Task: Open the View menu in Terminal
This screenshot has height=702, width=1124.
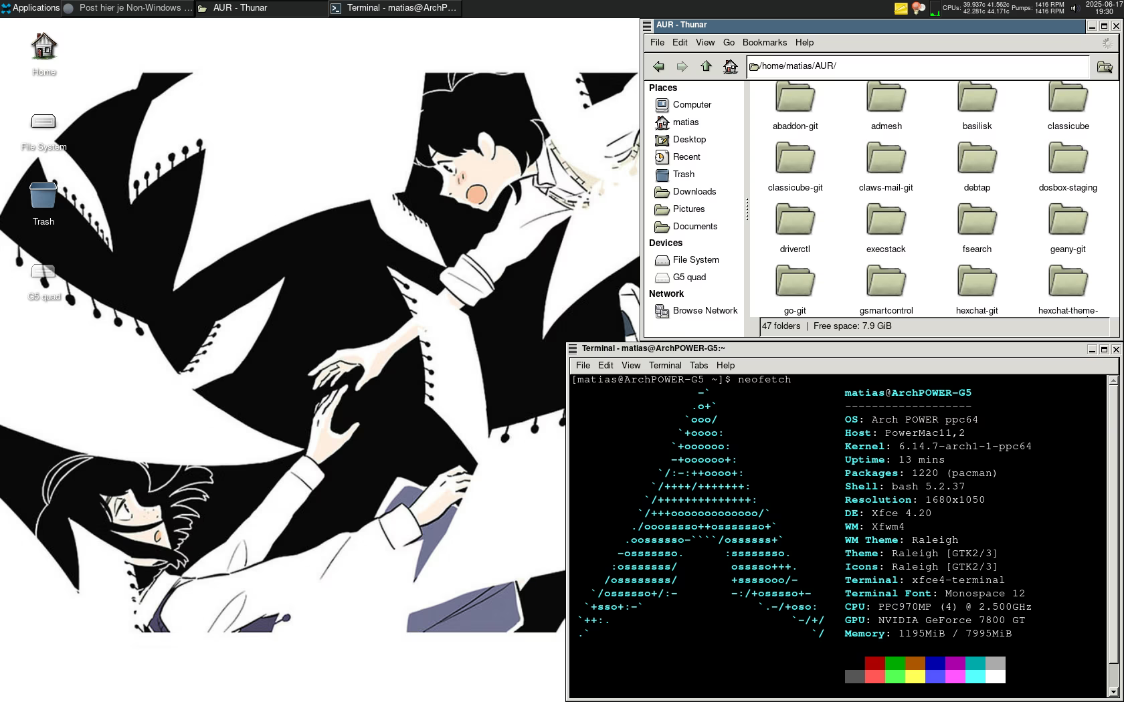Action: (631, 365)
